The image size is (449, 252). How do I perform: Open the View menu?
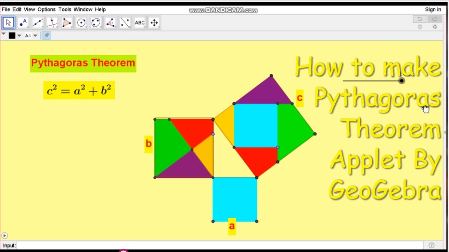pos(29,9)
